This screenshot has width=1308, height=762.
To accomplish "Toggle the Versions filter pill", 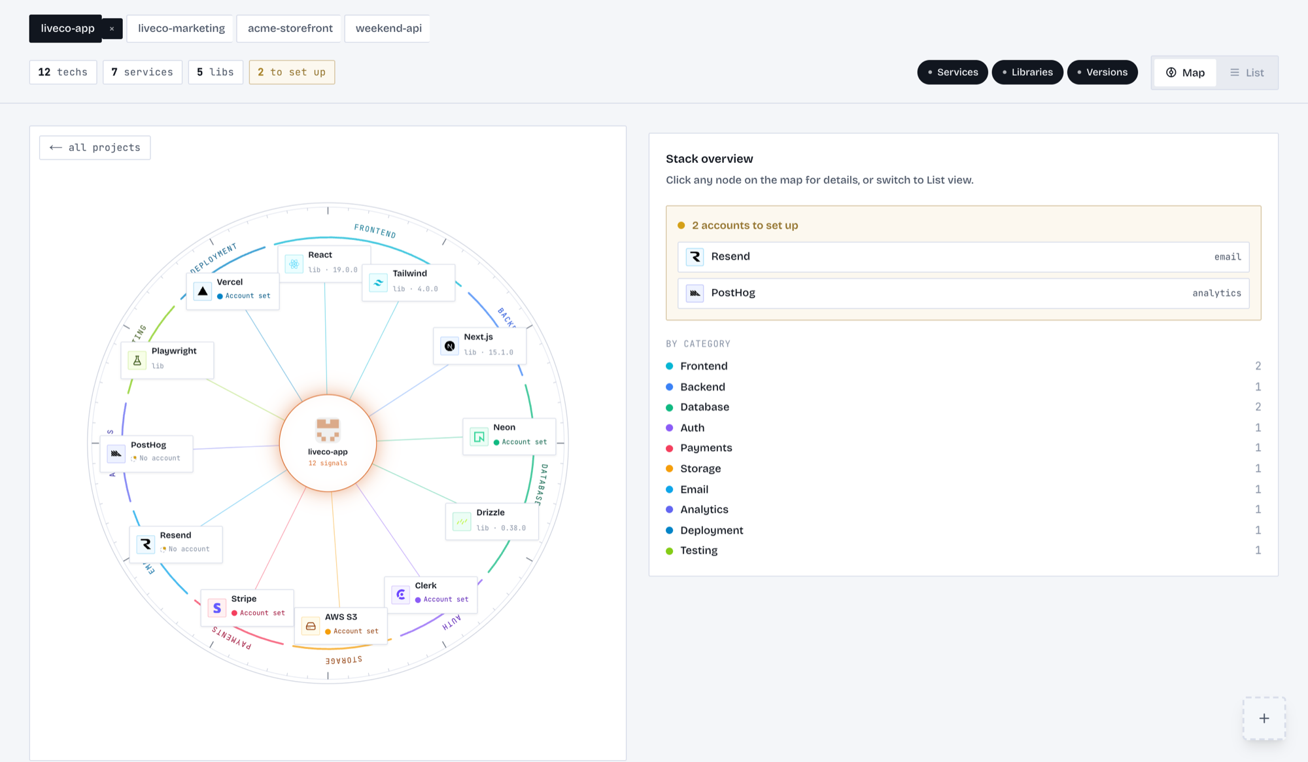I will click(x=1102, y=72).
